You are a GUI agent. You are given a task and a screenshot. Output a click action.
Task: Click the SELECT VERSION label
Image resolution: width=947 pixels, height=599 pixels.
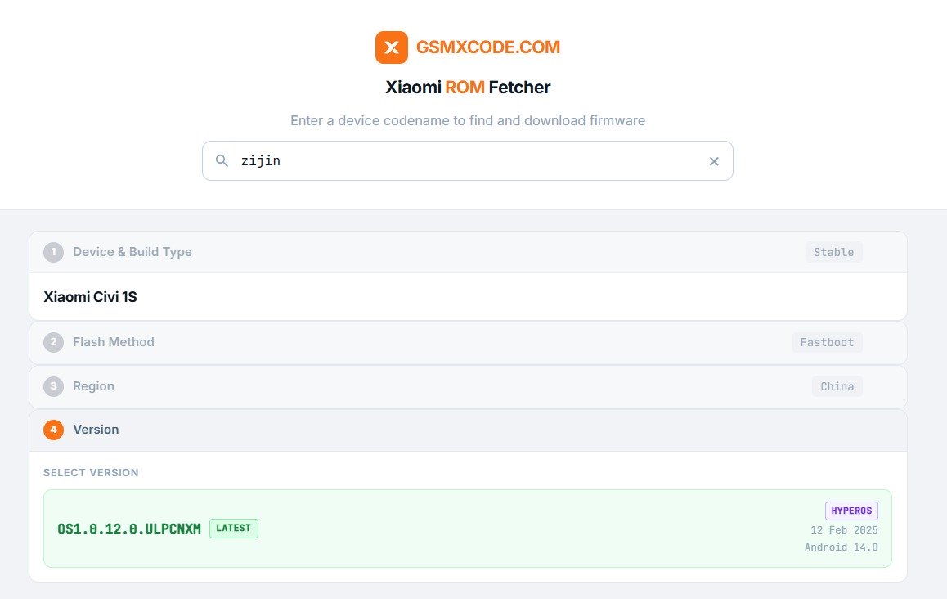click(91, 473)
